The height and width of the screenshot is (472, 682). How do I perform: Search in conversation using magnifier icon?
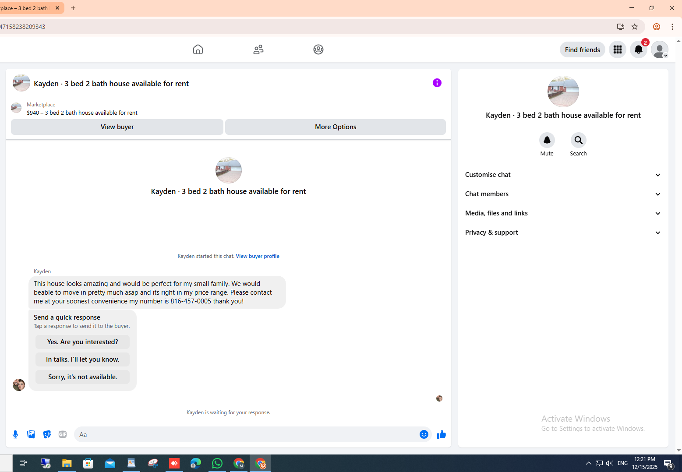579,140
